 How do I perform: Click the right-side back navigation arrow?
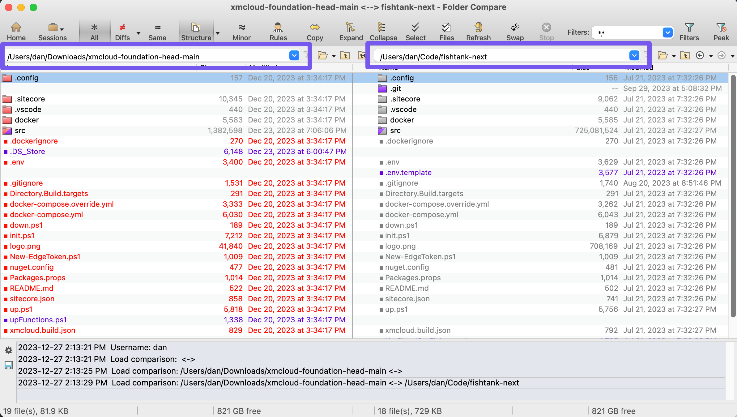pyautogui.click(x=700, y=55)
